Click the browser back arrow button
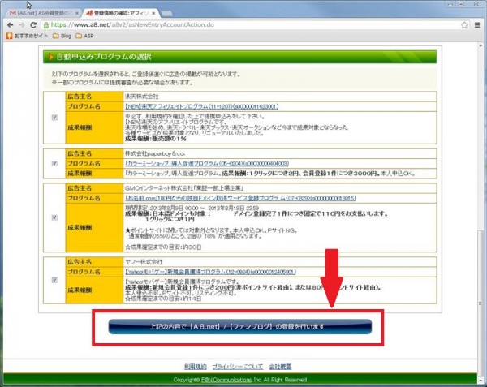Screen dimensions: 487x387 [x=10, y=25]
